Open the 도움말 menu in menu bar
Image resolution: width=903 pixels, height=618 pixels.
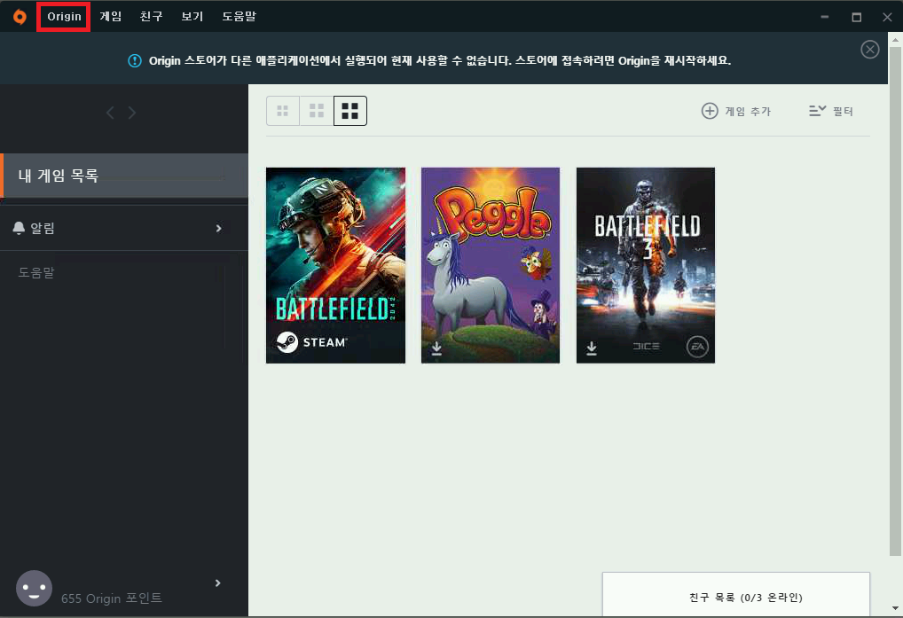tap(239, 17)
